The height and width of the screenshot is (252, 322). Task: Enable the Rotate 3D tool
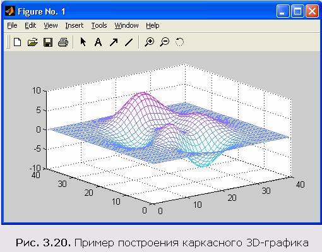click(179, 42)
